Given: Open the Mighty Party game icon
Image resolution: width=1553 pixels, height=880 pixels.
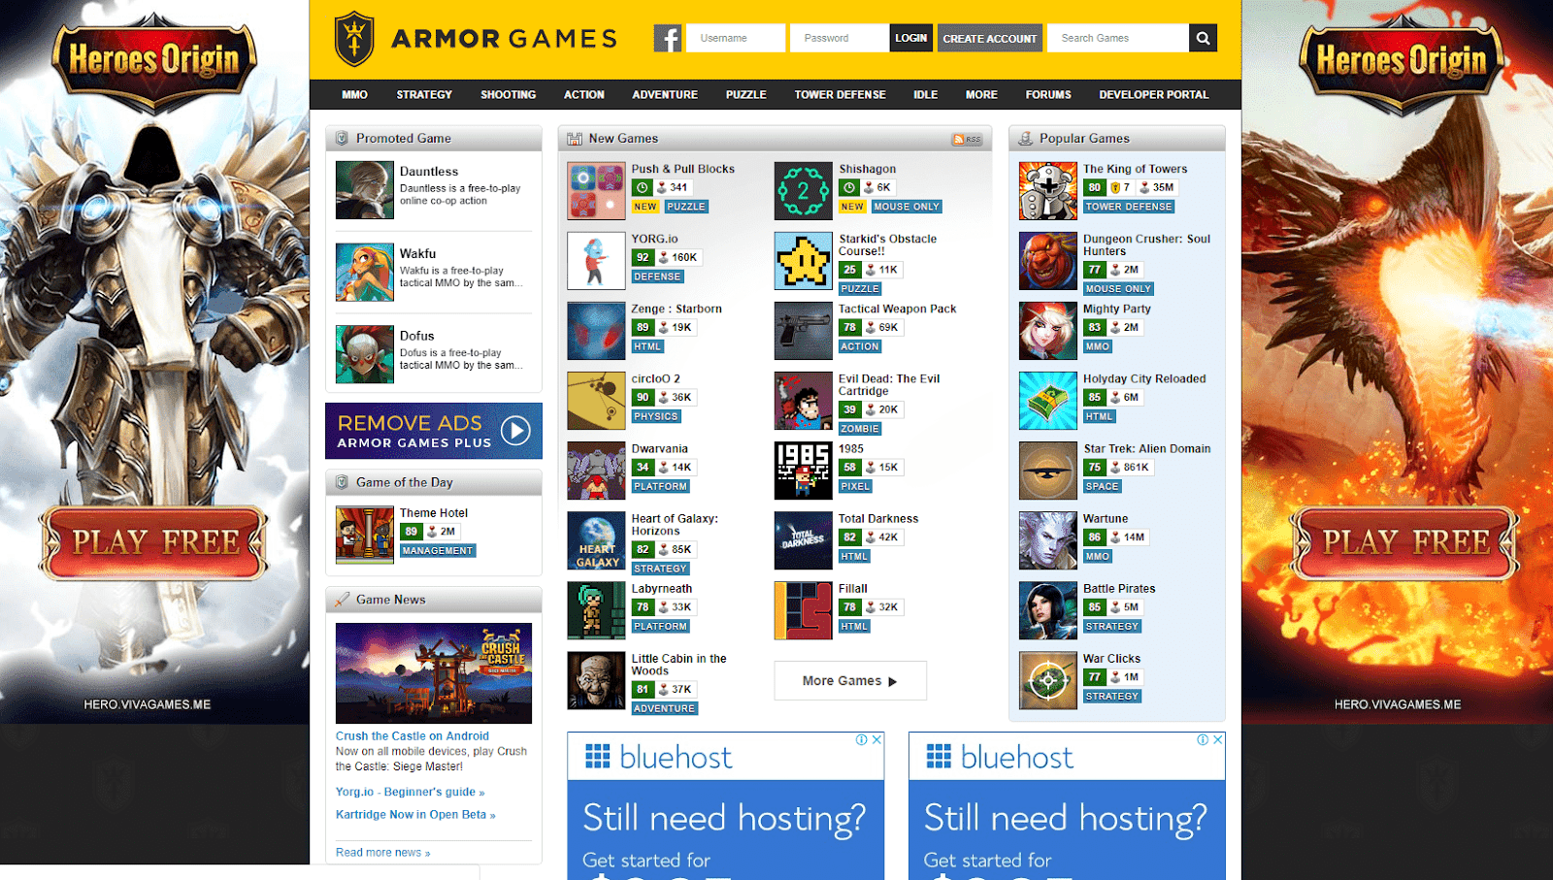Looking at the screenshot, I should 1048,331.
